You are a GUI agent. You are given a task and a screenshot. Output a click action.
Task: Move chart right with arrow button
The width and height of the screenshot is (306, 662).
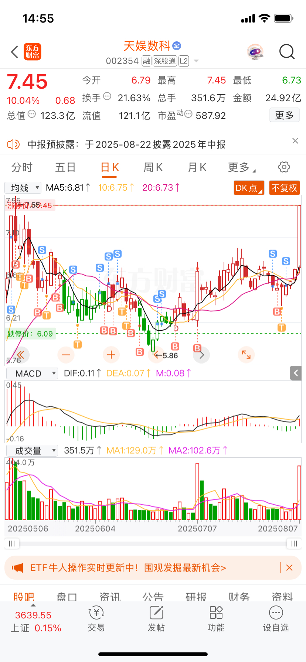[x=201, y=355]
